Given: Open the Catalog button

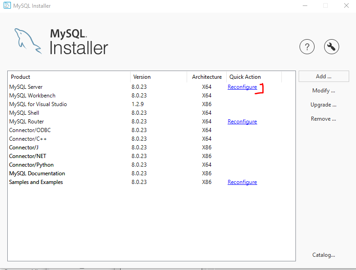Looking at the screenshot, I should pyautogui.click(x=324, y=255).
